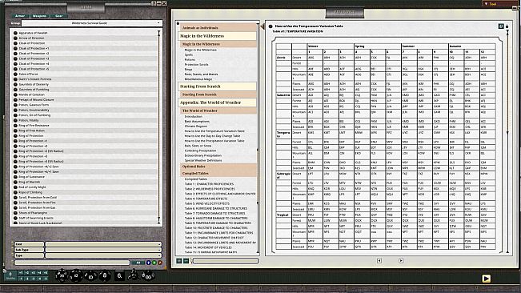Expand the Optional Rules section
521x293 pixels.
click(x=218, y=167)
